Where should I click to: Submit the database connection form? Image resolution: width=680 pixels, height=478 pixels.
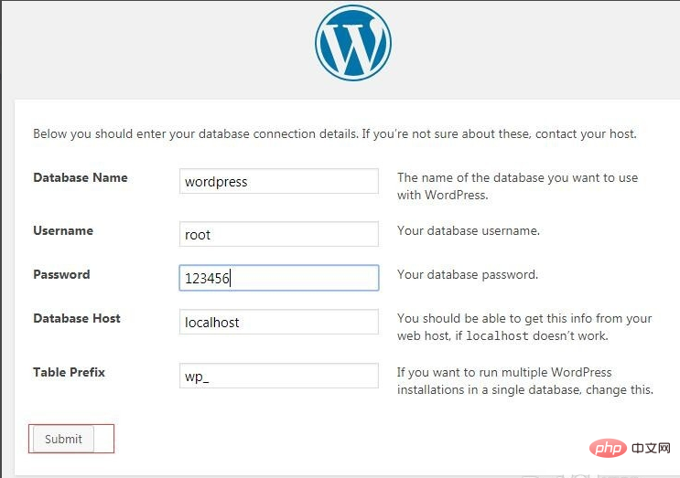pyautogui.click(x=63, y=439)
